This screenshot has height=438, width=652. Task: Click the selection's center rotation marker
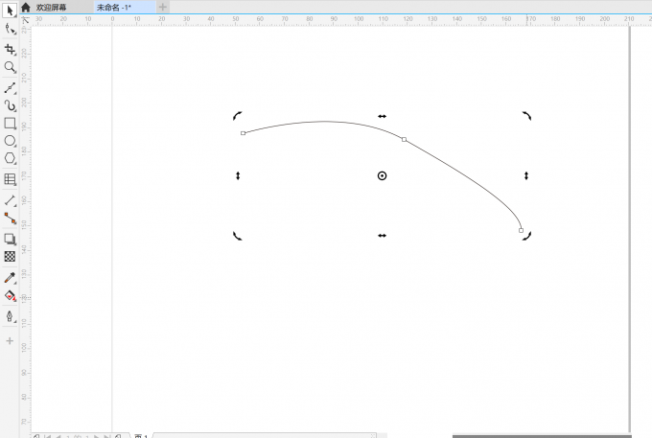[382, 175]
